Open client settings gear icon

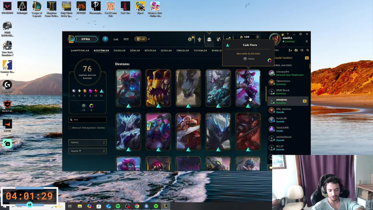[x=300, y=34]
